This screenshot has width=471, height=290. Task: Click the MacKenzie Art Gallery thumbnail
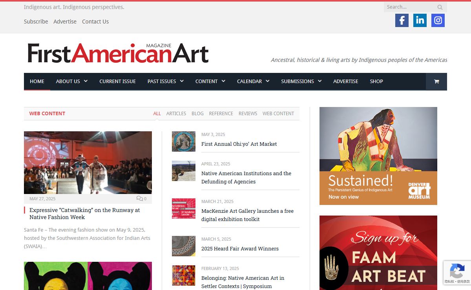[x=184, y=208]
